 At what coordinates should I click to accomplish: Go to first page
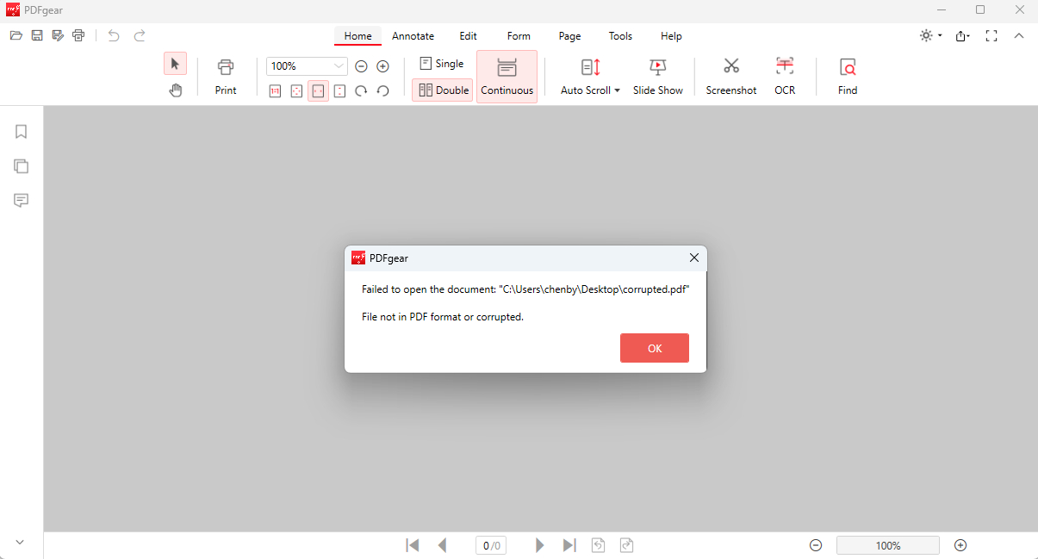point(413,545)
